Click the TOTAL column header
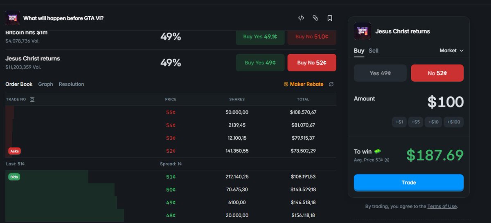 (x=303, y=99)
